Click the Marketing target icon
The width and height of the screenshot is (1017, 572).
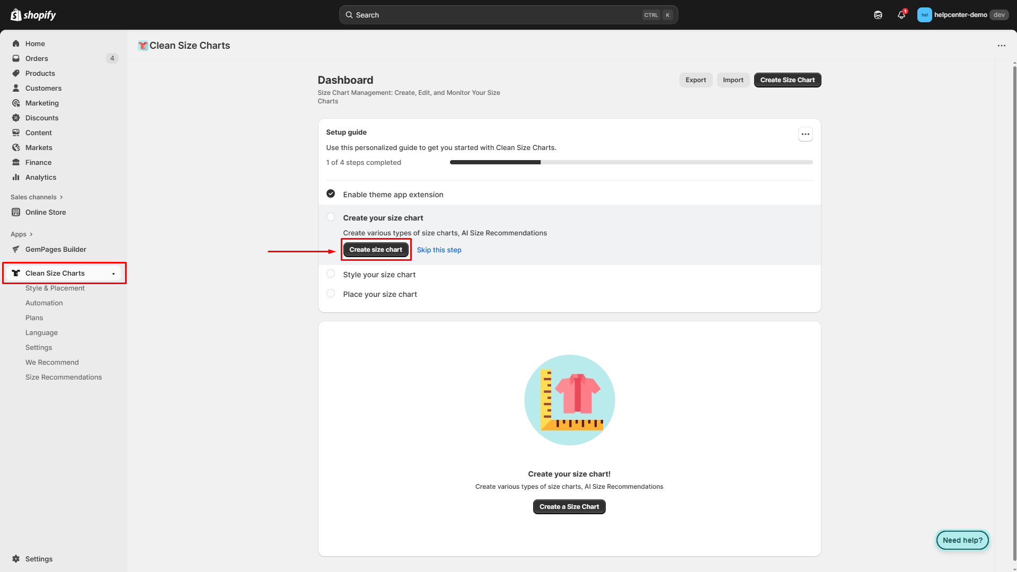(16, 103)
